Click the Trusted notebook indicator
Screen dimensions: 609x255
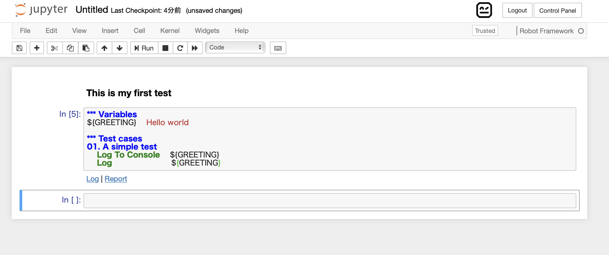485,31
